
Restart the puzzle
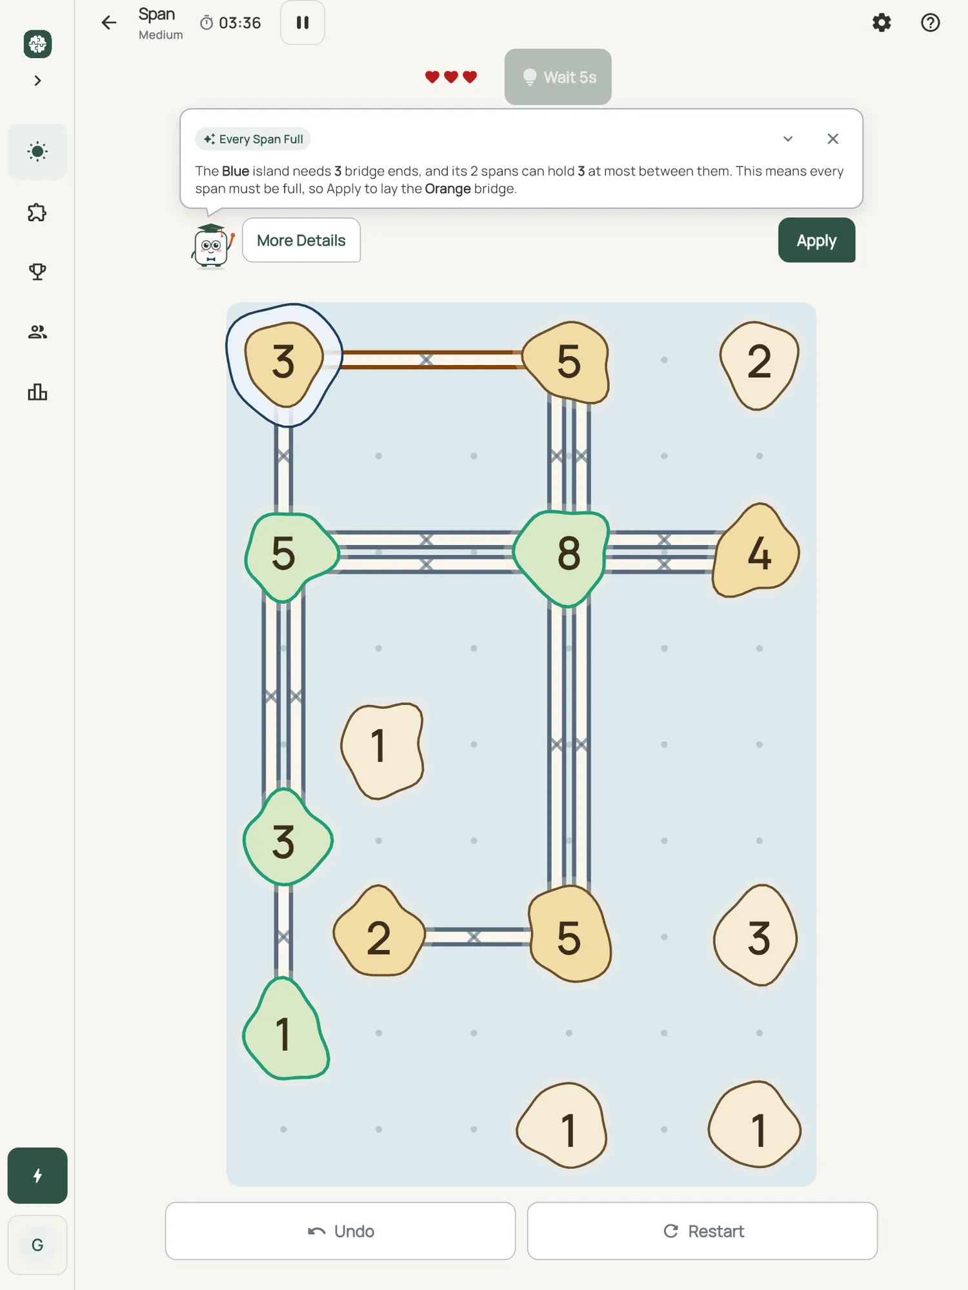click(702, 1231)
